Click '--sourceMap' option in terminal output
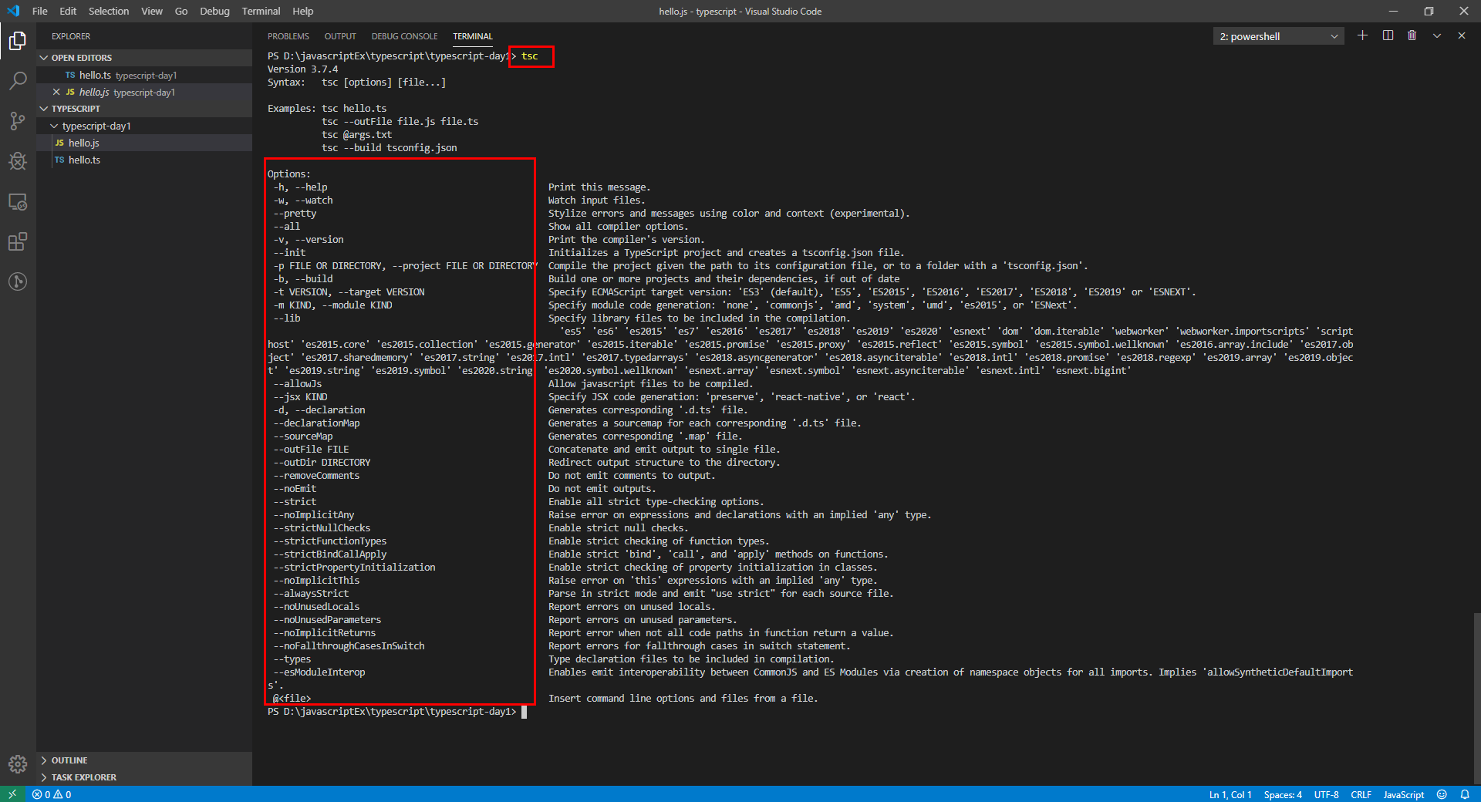This screenshot has height=802, width=1481. click(303, 436)
